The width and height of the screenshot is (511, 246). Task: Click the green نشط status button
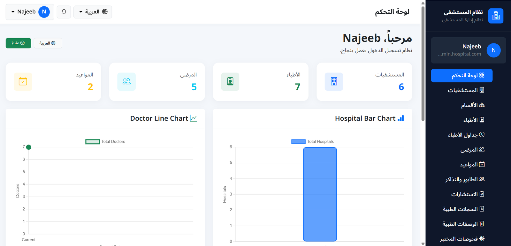(18, 43)
